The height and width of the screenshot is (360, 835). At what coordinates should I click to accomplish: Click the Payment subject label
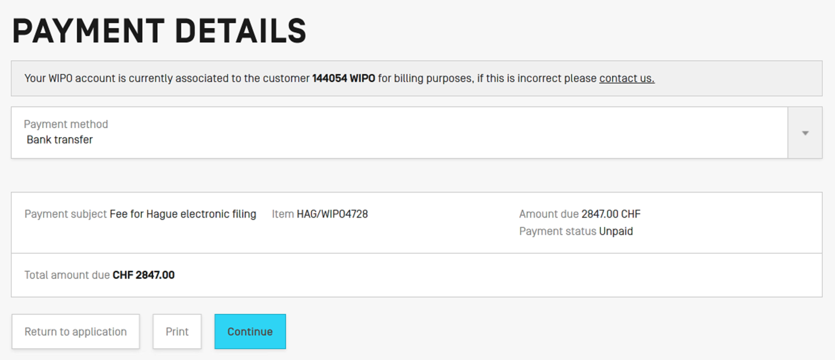(x=66, y=214)
